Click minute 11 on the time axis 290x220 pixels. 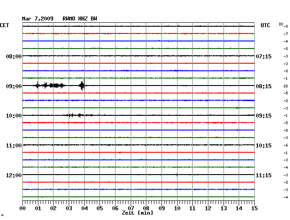(192, 208)
